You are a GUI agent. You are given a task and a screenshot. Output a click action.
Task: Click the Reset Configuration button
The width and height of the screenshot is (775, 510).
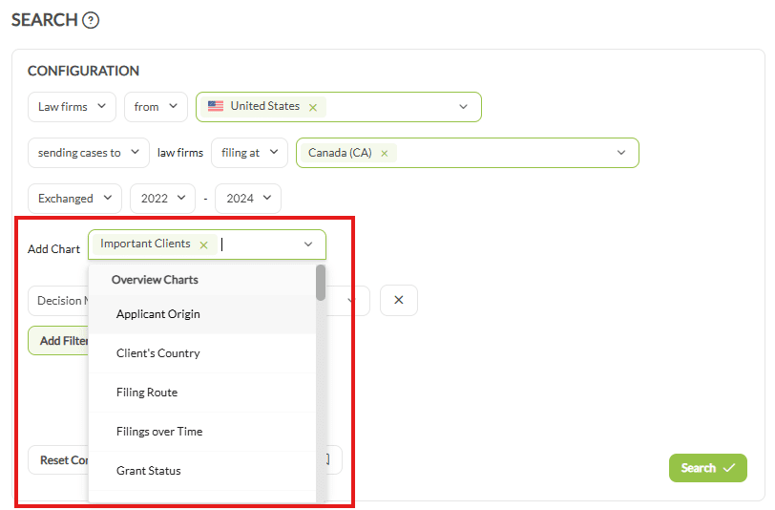(x=59, y=460)
